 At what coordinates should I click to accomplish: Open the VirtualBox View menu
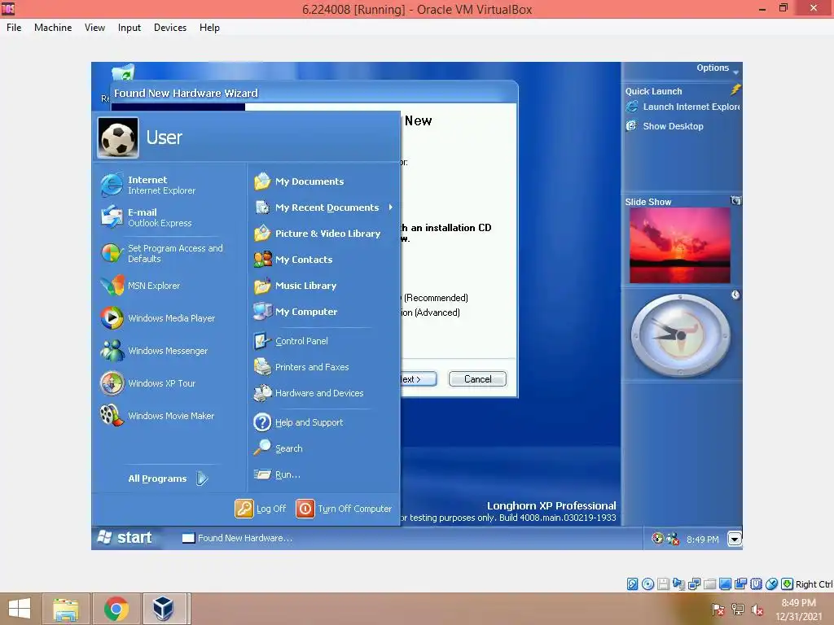(94, 28)
